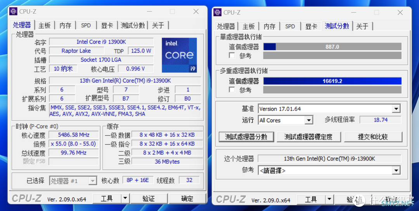The height and width of the screenshot is (211, 419).
Task: Open the 显卡 tab in left window
Action: [x=107, y=26]
